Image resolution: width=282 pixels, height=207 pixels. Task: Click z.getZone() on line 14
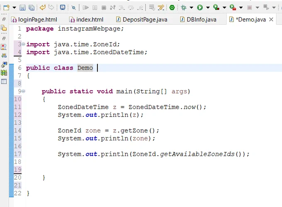click(x=134, y=130)
